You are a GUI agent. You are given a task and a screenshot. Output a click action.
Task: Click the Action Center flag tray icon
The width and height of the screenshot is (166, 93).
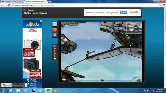(145, 91)
